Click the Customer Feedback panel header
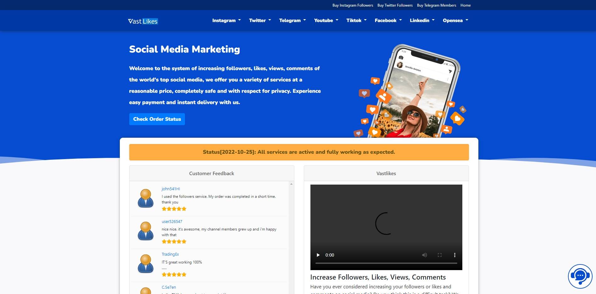596x294 pixels. click(212, 173)
